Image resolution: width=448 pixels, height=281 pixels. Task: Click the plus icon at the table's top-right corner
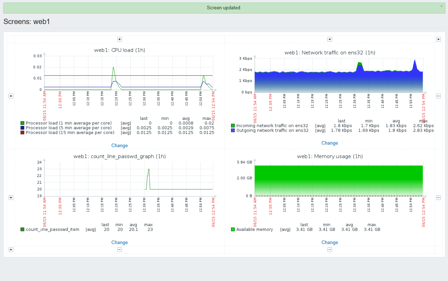pyautogui.click(x=438, y=39)
